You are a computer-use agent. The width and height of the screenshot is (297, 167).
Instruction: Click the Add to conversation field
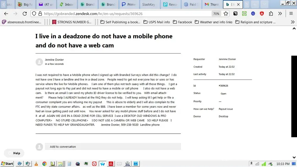coord(112,147)
